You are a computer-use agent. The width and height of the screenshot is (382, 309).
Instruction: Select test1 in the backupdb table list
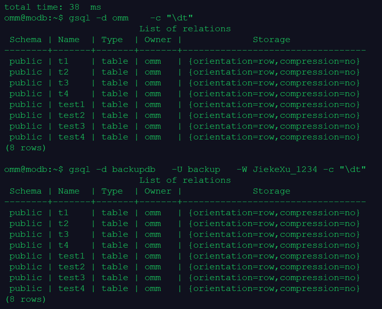tap(72, 256)
